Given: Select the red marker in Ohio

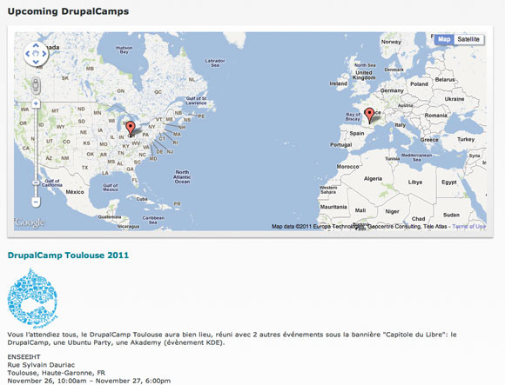Looking at the screenshot, I should coord(131,129).
